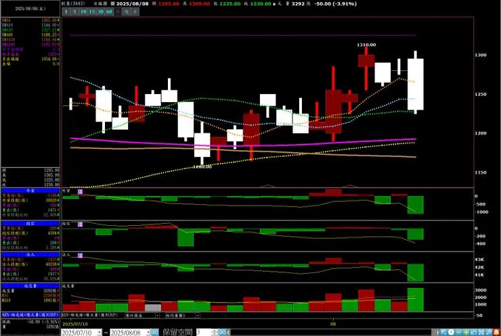Click the 保留空間 number field showing 3
Screen dimensions: 501x336
(204, 333)
